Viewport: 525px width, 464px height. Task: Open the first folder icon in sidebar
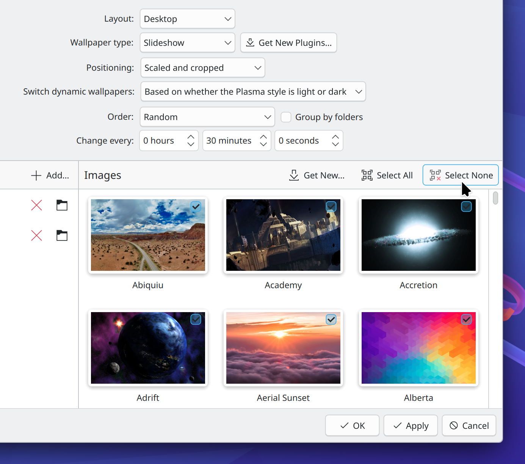(62, 205)
